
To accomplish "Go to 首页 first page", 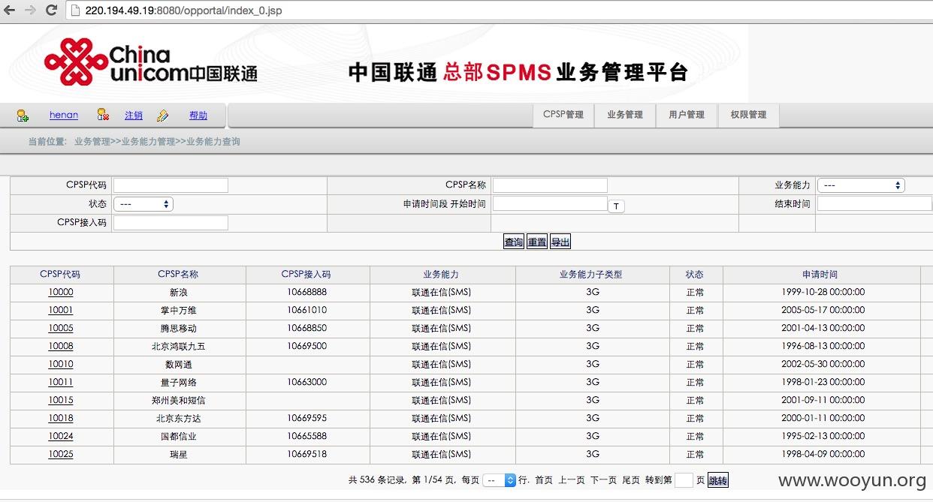I will pos(544,480).
